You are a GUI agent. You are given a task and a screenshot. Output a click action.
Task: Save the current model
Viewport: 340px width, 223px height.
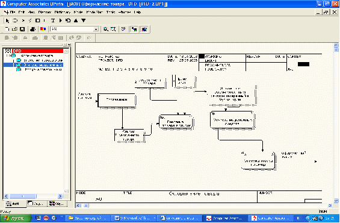pos(22,29)
